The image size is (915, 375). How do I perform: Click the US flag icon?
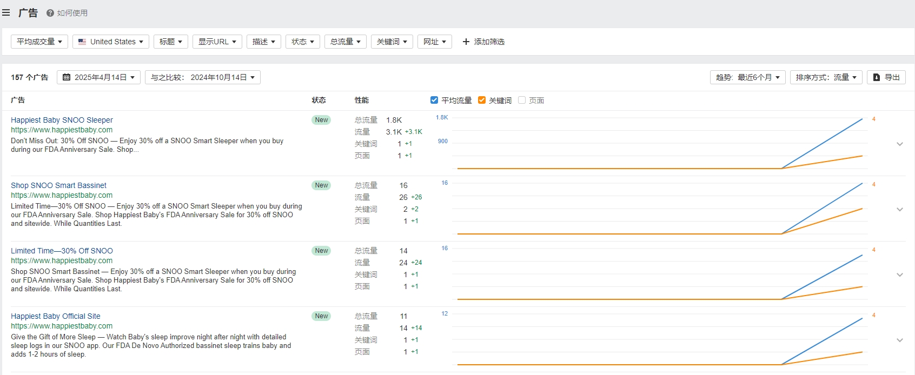(82, 42)
